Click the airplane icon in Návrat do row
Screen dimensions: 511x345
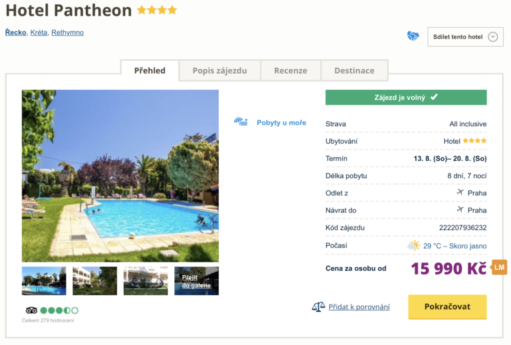click(460, 209)
